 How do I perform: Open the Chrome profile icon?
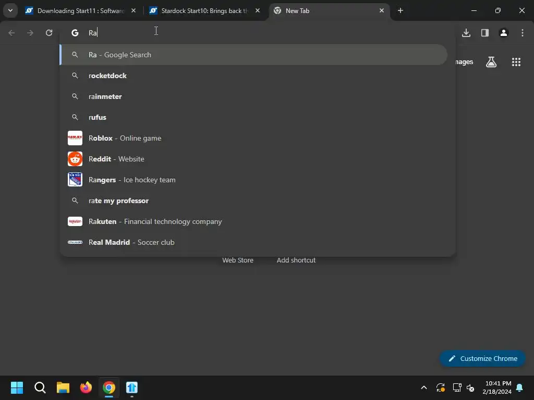tap(504, 33)
